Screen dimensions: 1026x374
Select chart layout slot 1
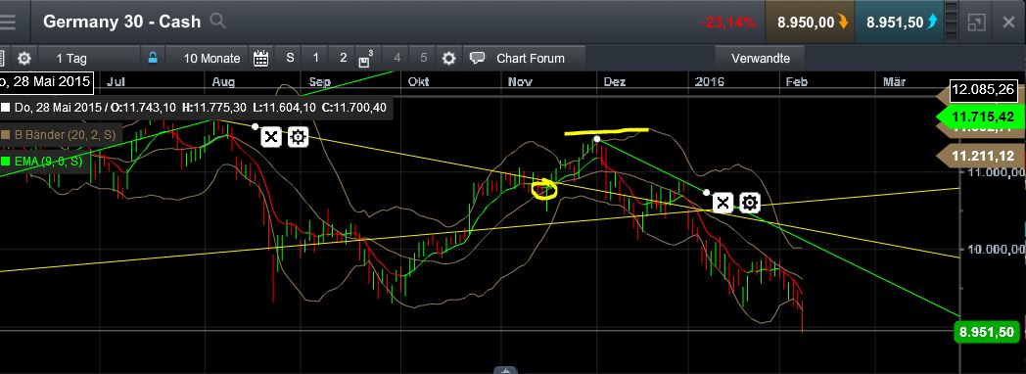coord(316,58)
